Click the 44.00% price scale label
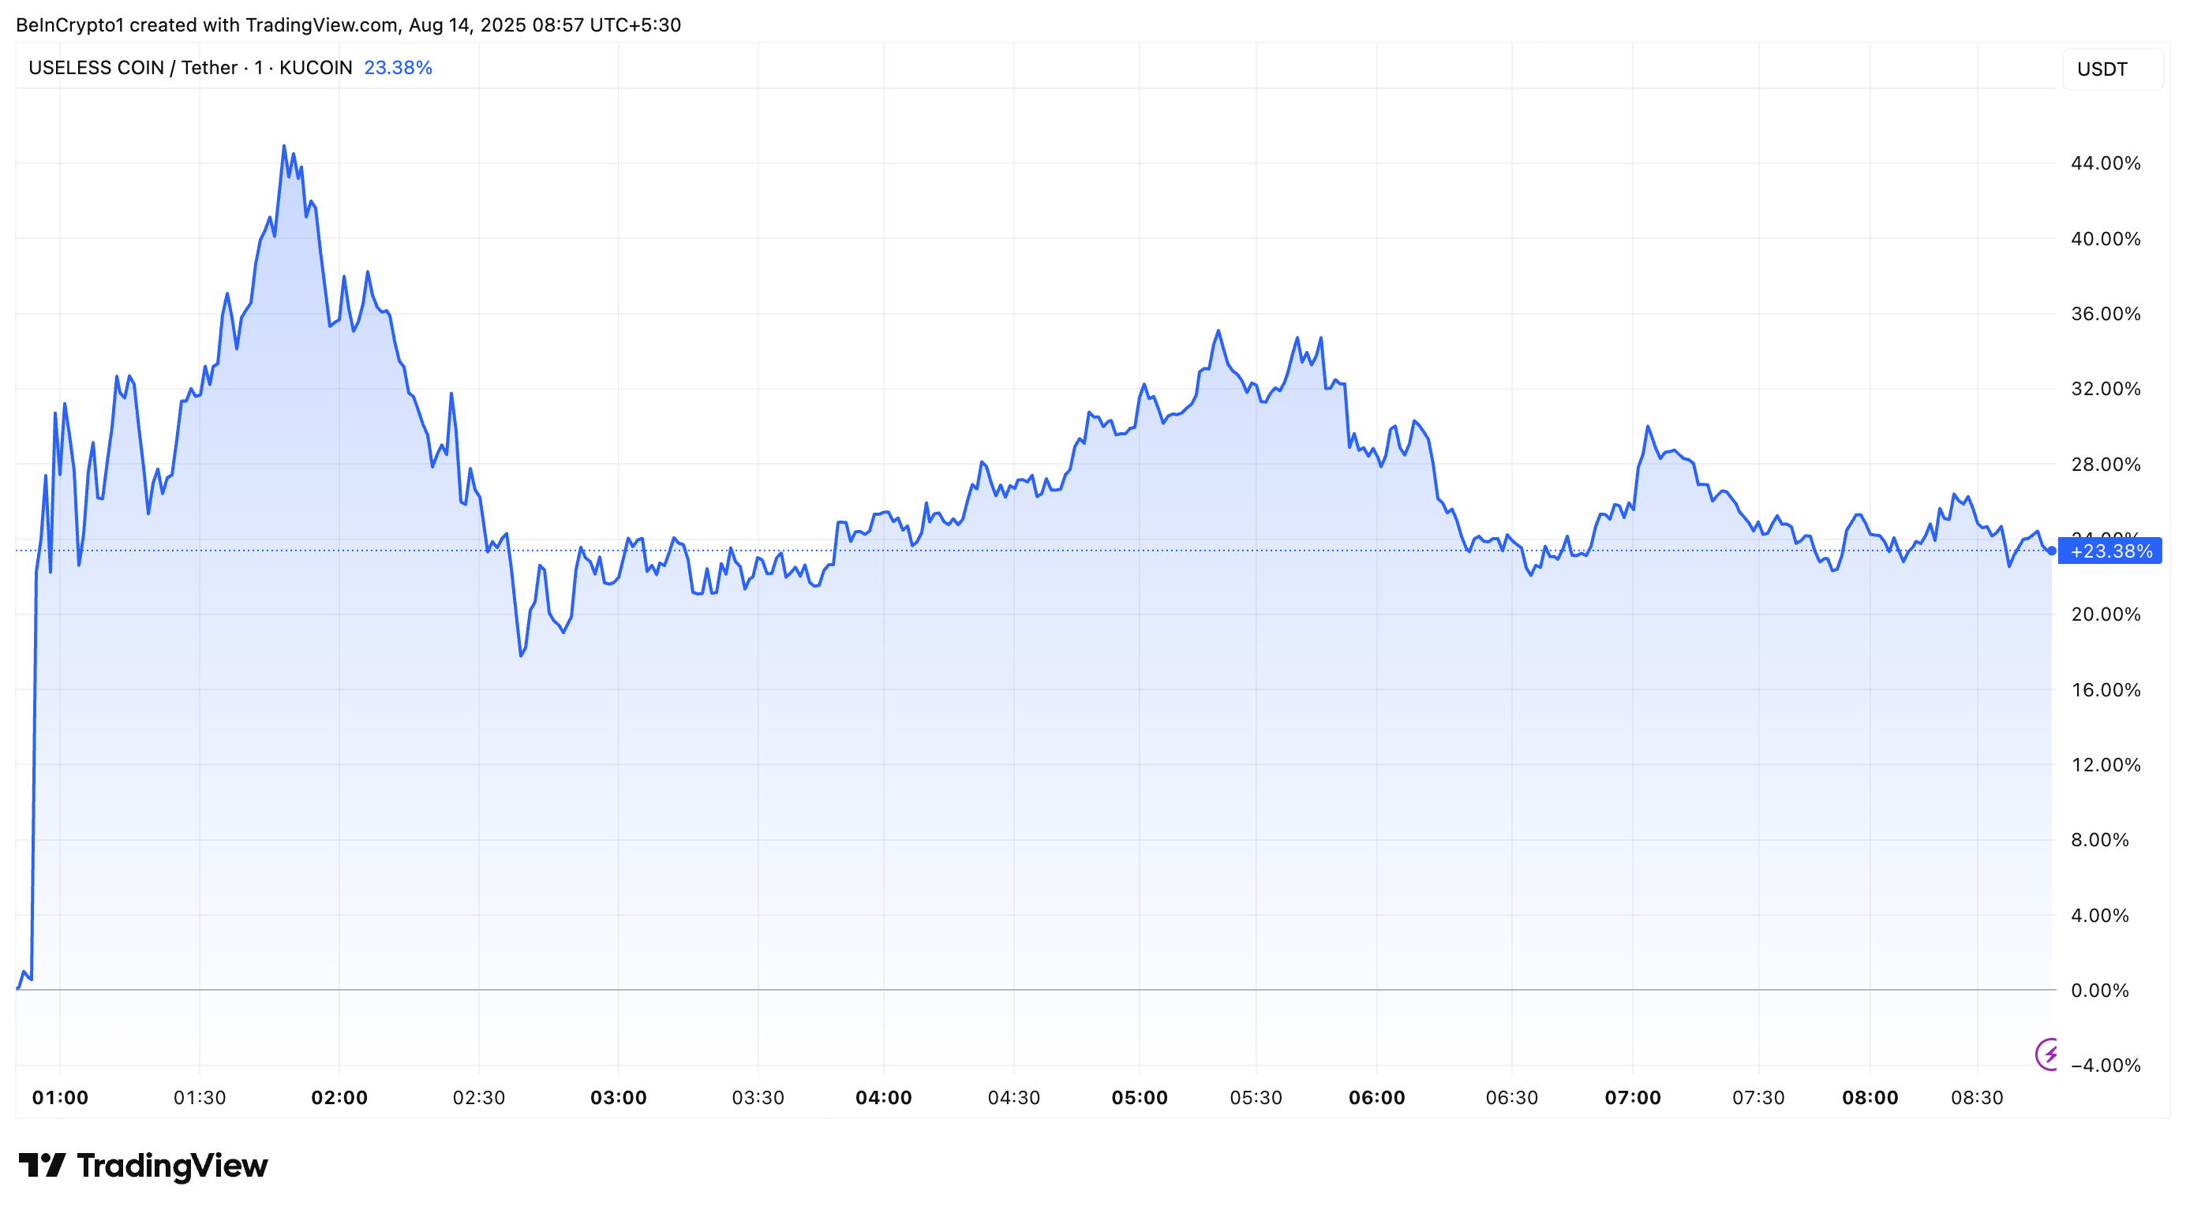The height and width of the screenshot is (1213, 2186). coord(2106,163)
